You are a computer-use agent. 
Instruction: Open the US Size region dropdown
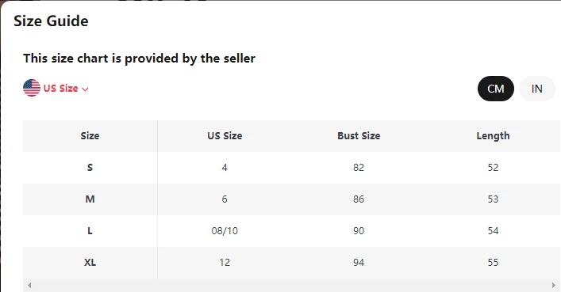[56, 88]
